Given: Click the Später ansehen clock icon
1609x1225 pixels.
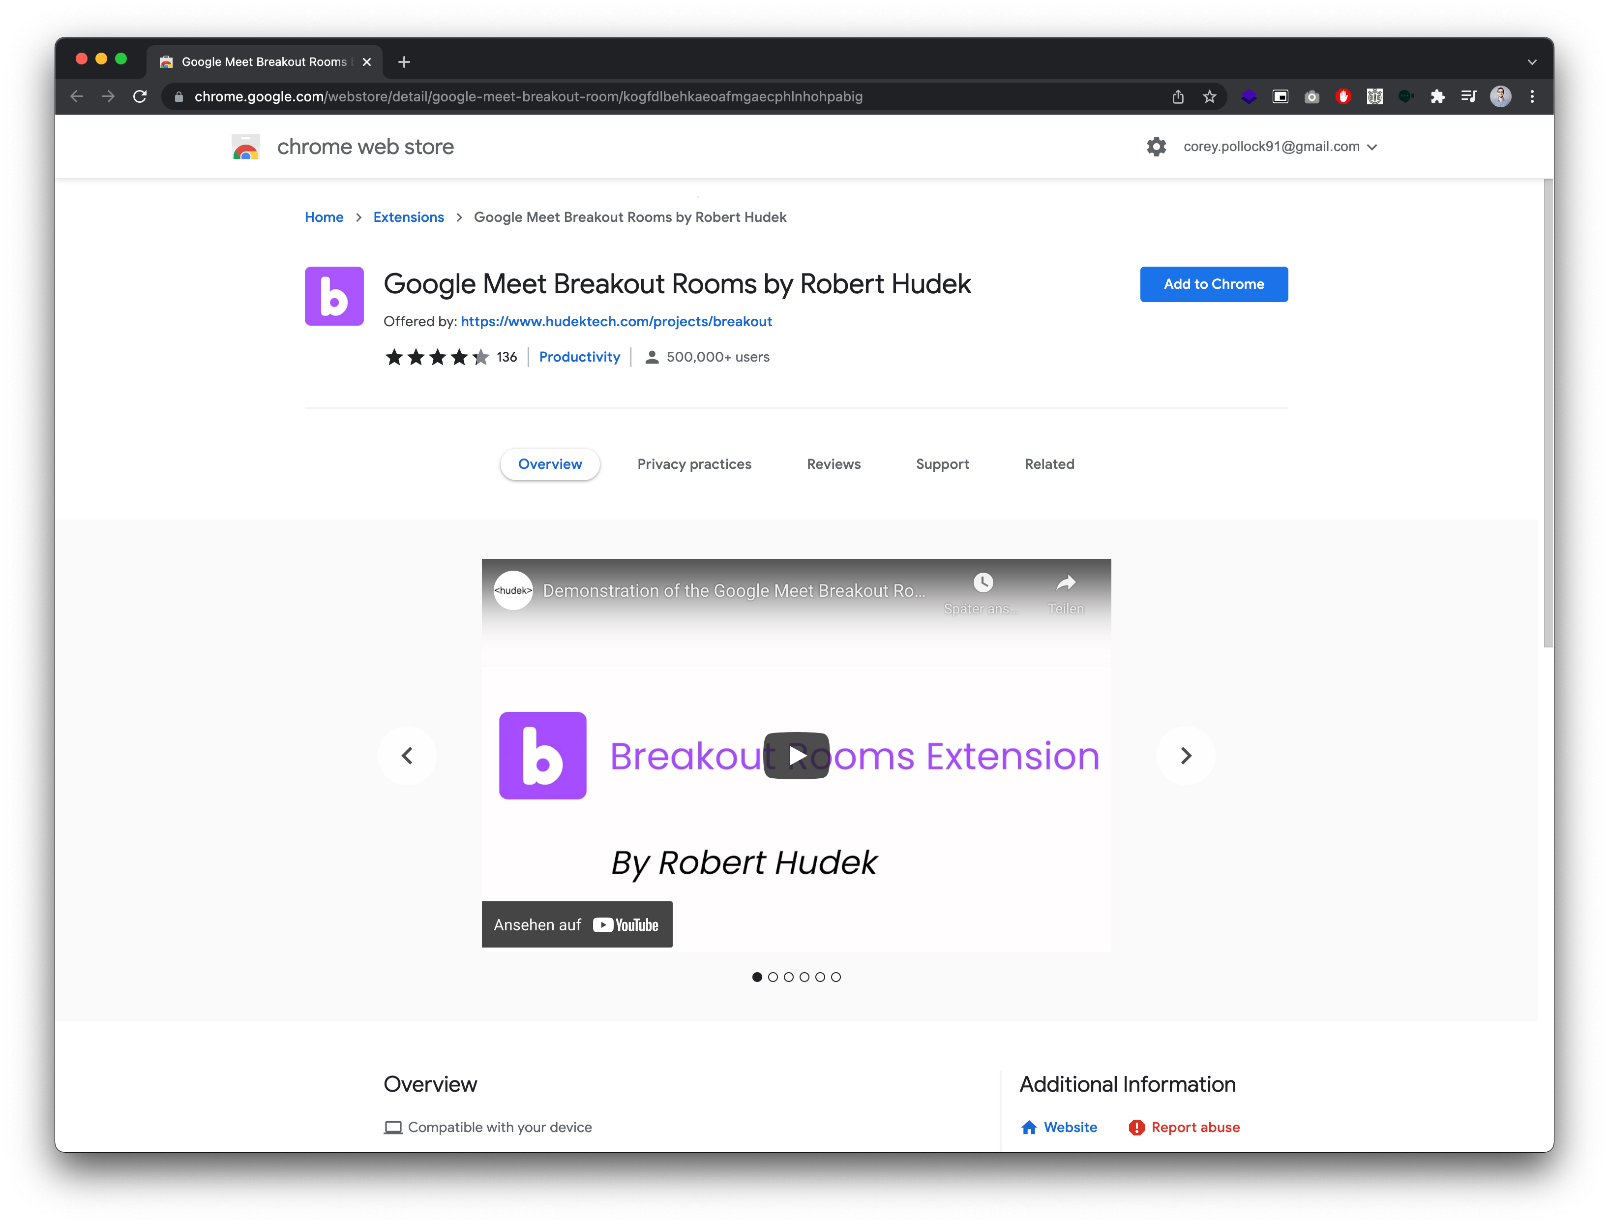Looking at the screenshot, I should pos(983,582).
